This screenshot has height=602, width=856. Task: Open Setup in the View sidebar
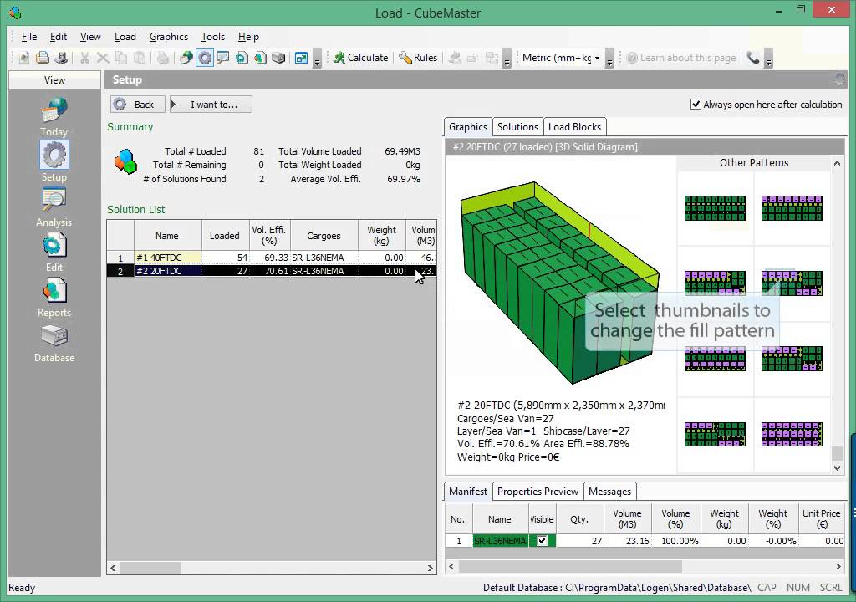[54, 161]
